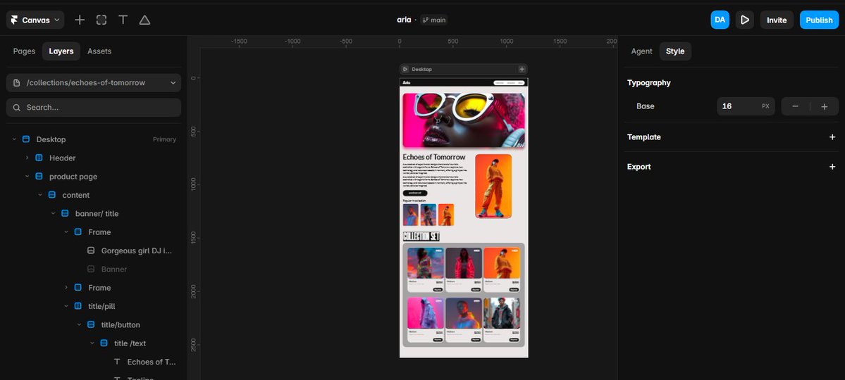This screenshot has width=845, height=380.
Task: Add breakpoint with Desktop plus icon
Action: click(522, 70)
